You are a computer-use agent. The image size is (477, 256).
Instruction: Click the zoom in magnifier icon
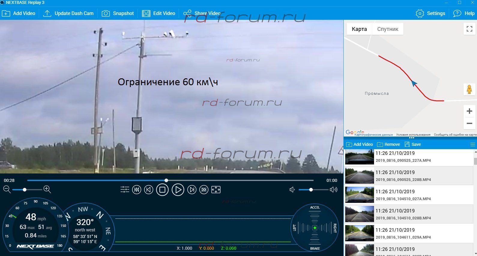[x=47, y=189]
